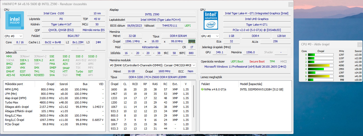
Task: Click the BGA1787 socket field
Action: click(73, 36)
